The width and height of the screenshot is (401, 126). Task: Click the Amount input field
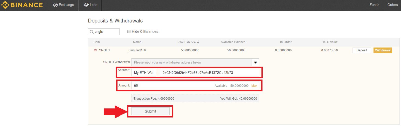pos(195,86)
